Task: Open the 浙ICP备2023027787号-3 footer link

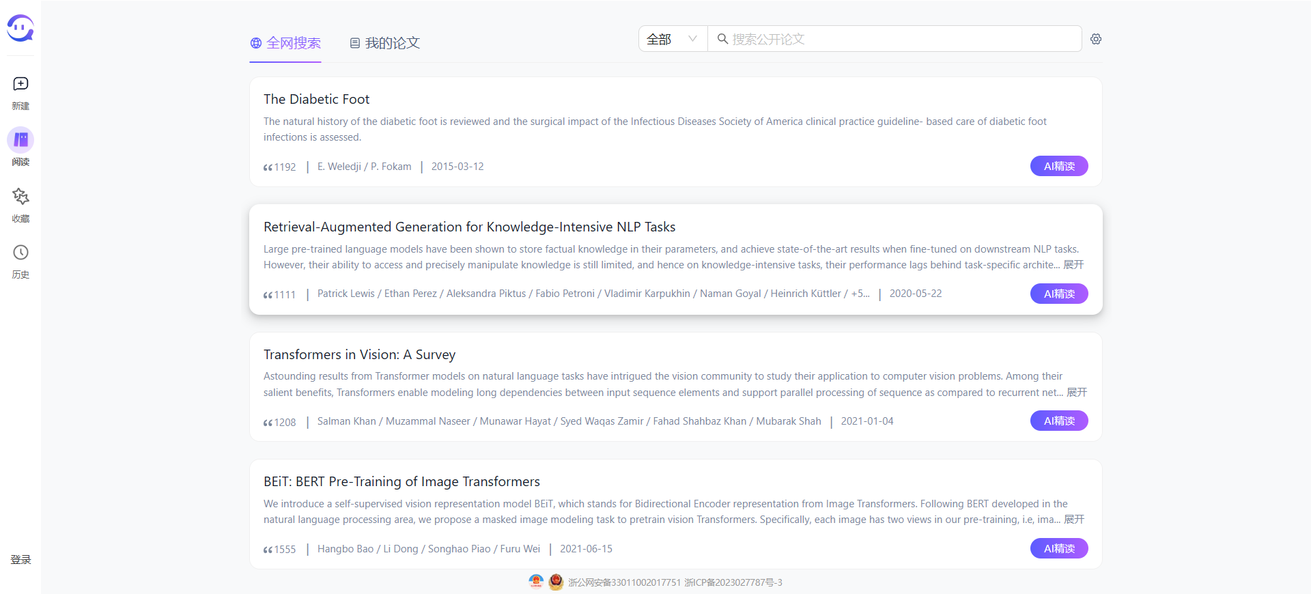Action: [733, 582]
